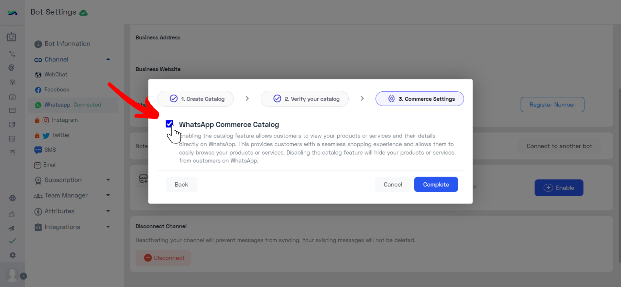Image resolution: width=621 pixels, height=287 pixels.
Task: Click the Twitter bird icon
Action: (x=46, y=136)
